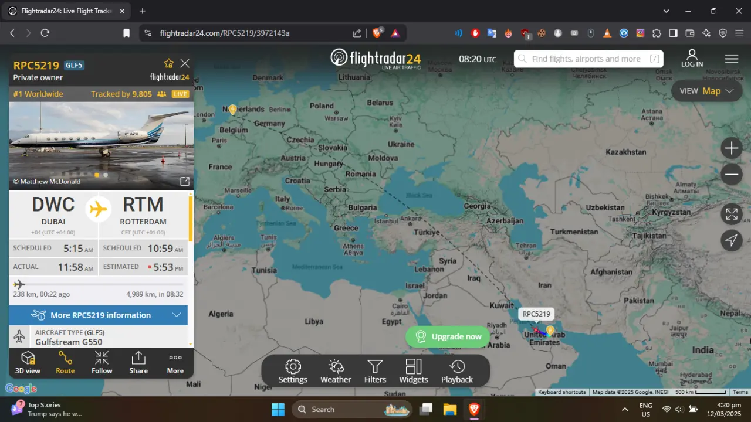Open the map Terms link
Viewport: 751px width, 422px height.
pos(740,392)
